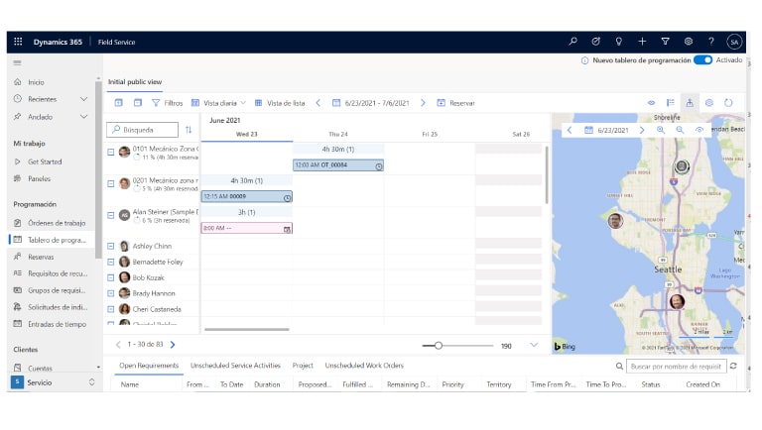This screenshot has width=762, height=430.
Task: Select the Project tab
Action: pyautogui.click(x=303, y=366)
